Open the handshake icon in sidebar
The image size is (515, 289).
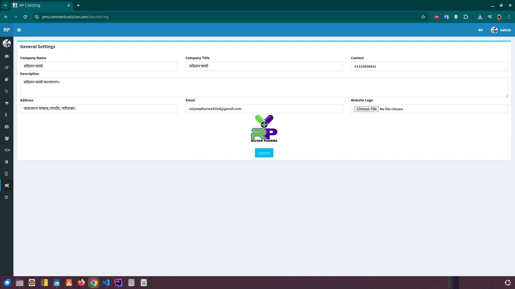pyautogui.click(x=7, y=150)
